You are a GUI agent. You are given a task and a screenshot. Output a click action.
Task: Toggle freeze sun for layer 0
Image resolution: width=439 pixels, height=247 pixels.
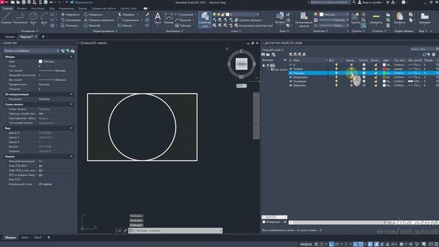[352, 64]
